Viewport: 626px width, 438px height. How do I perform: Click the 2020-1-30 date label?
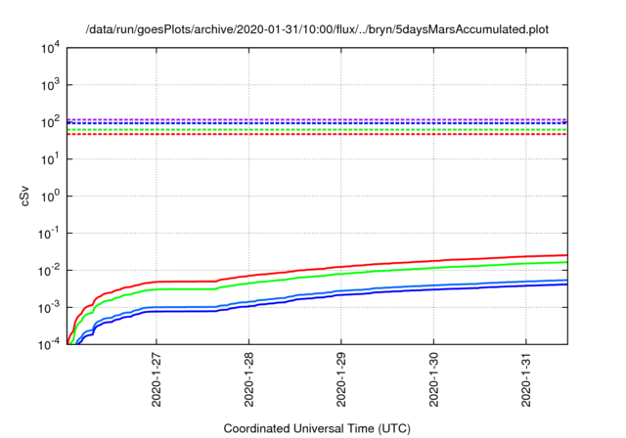pos(433,379)
